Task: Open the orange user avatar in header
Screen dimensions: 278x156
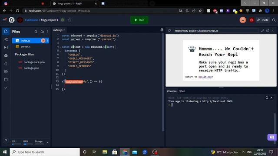Action: (243, 20)
